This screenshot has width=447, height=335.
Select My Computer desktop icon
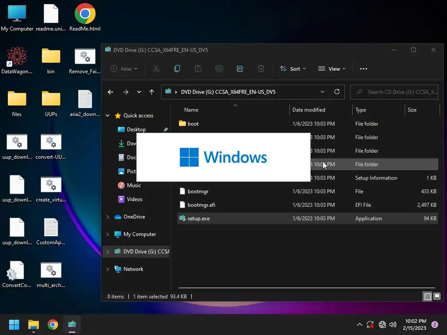coord(17,17)
